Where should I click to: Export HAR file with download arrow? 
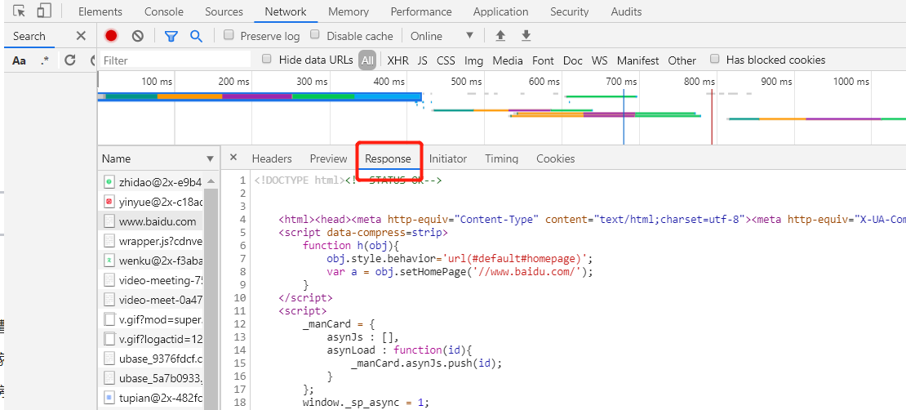(526, 36)
